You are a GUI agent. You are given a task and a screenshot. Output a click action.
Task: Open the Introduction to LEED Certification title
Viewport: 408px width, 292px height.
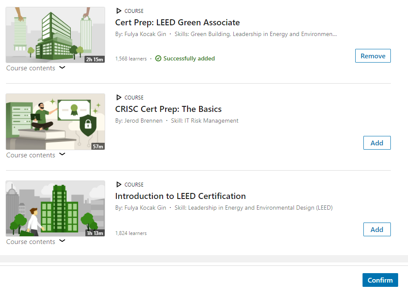tap(180, 196)
